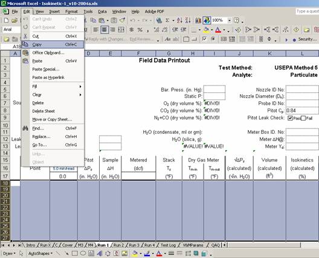Switch to the Cover sheet tab
This screenshot has width=319, height=258.
(67, 245)
